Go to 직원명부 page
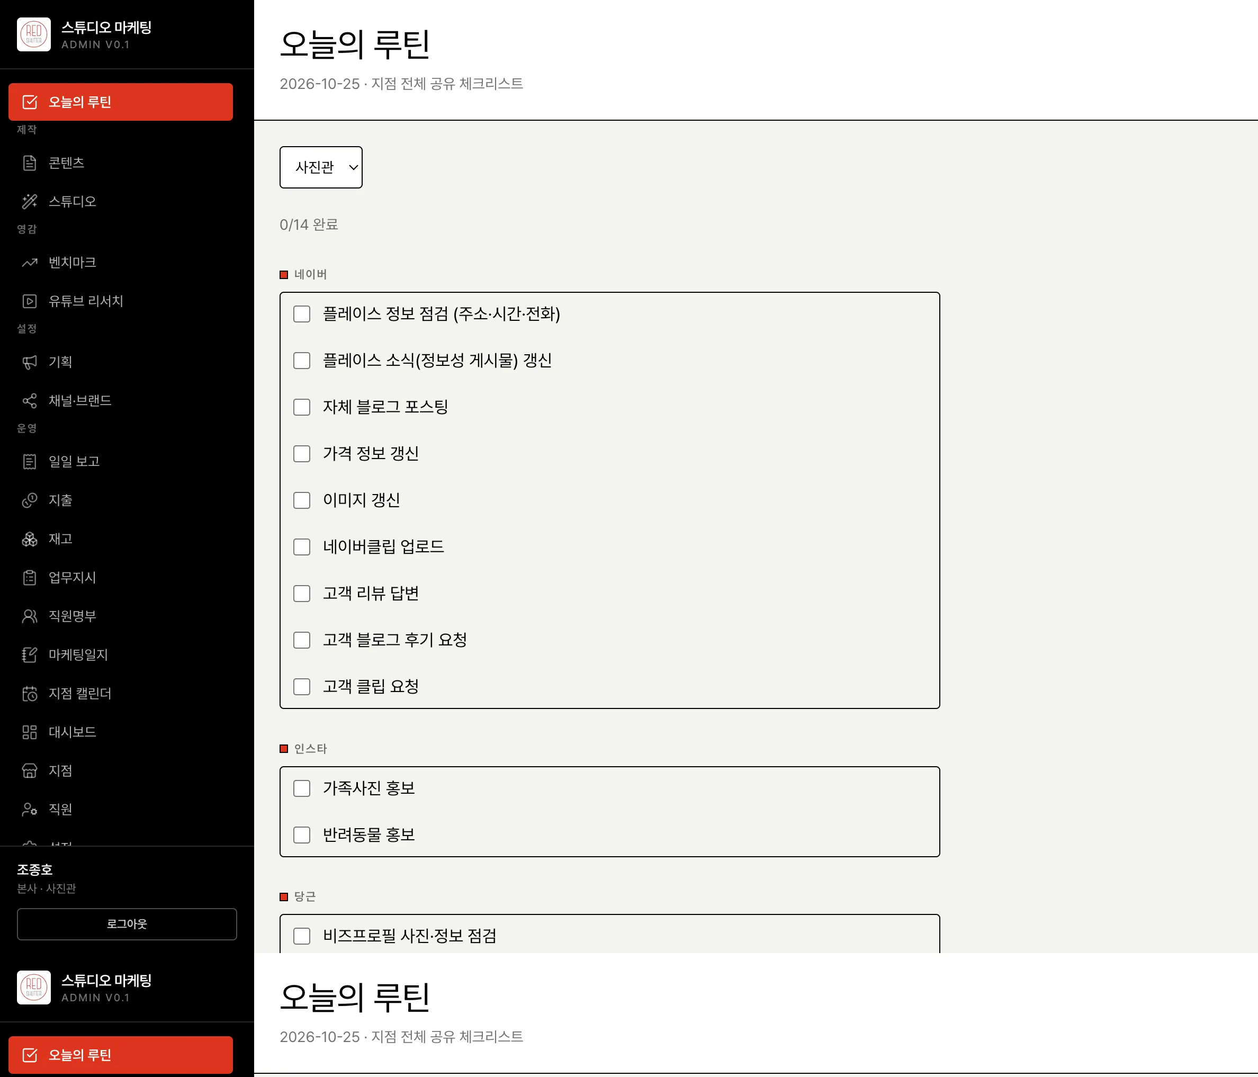Screen dimensions: 1258x1077 click(x=121, y=616)
